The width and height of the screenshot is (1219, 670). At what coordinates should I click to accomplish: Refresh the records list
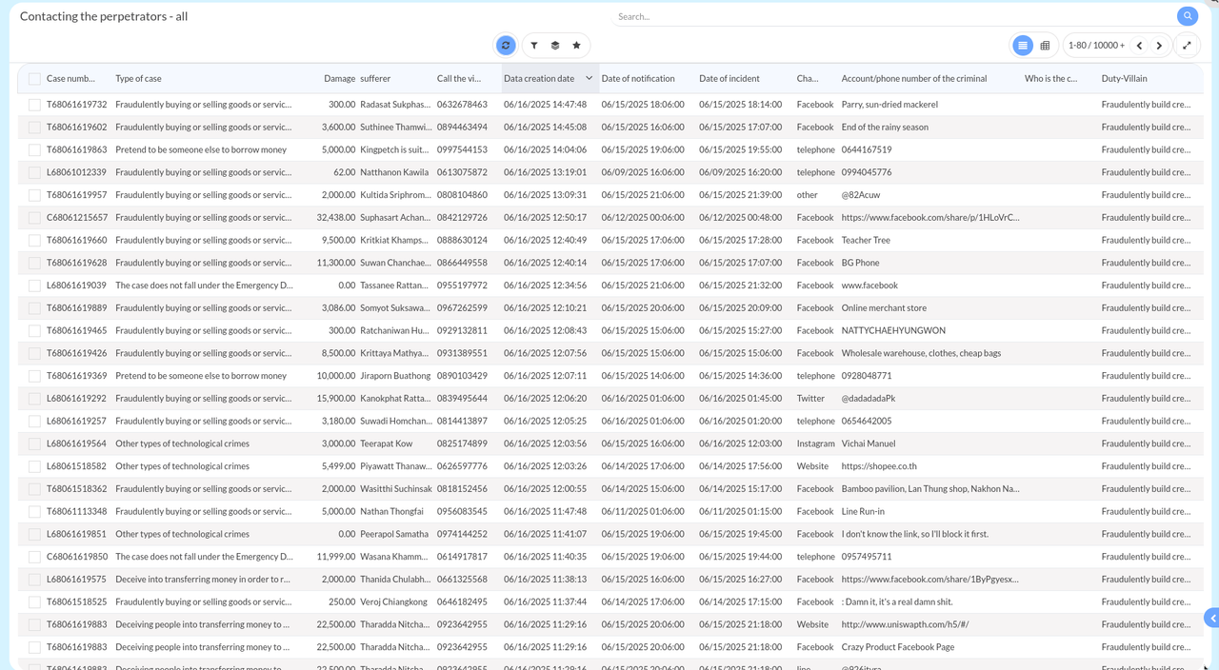coord(506,45)
